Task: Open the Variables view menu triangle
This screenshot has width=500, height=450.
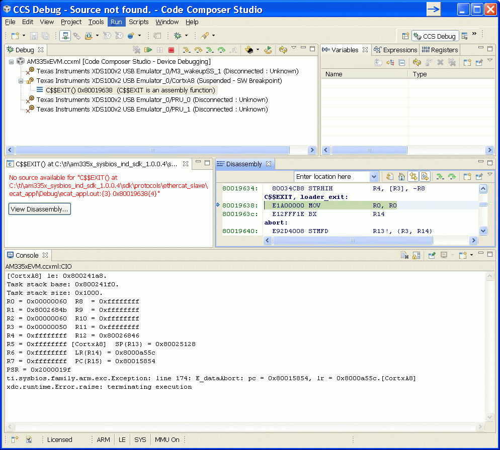Action: point(490,60)
